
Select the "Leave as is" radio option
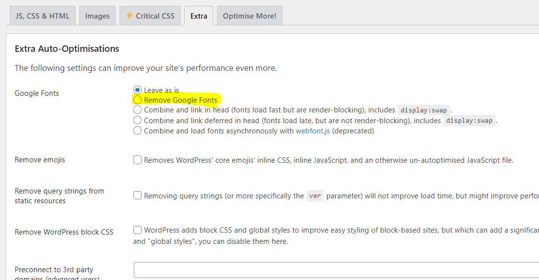click(138, 90)
